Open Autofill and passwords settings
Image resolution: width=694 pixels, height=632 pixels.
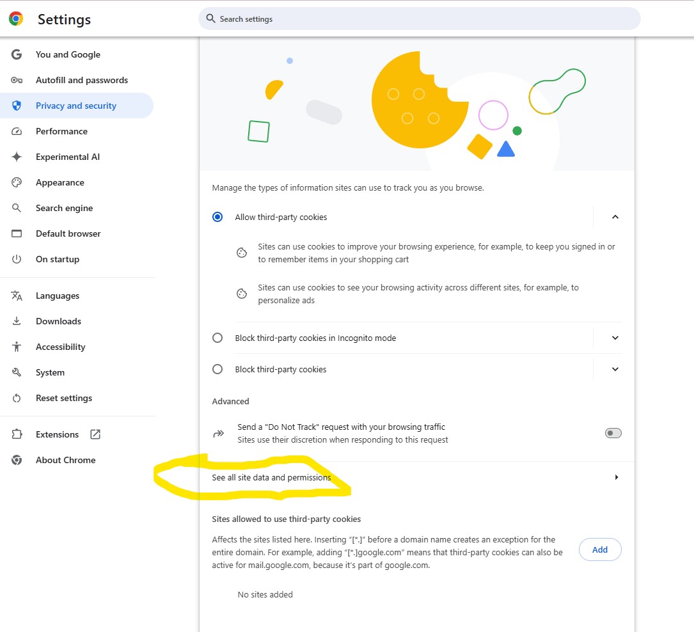(x=77, y=80)
